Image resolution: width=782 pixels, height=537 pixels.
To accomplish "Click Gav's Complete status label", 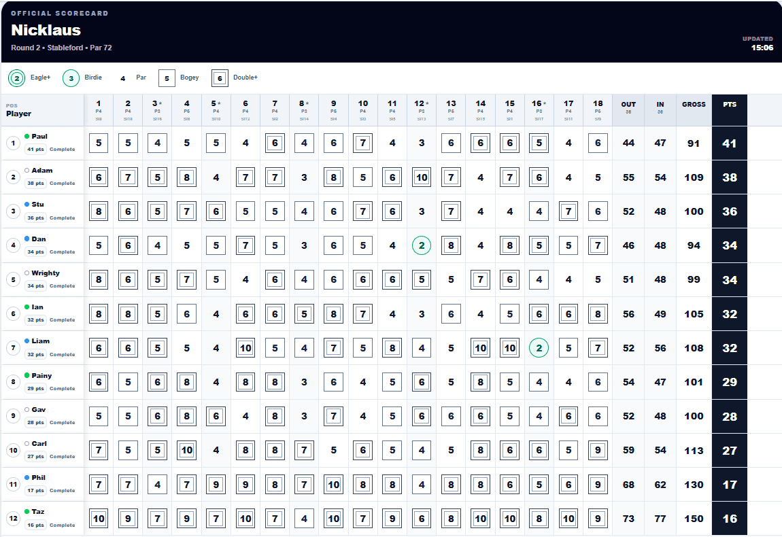I will [x=63, y=422].
